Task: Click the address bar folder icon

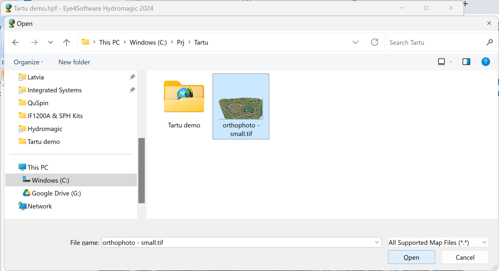Action: click(86, 42)
